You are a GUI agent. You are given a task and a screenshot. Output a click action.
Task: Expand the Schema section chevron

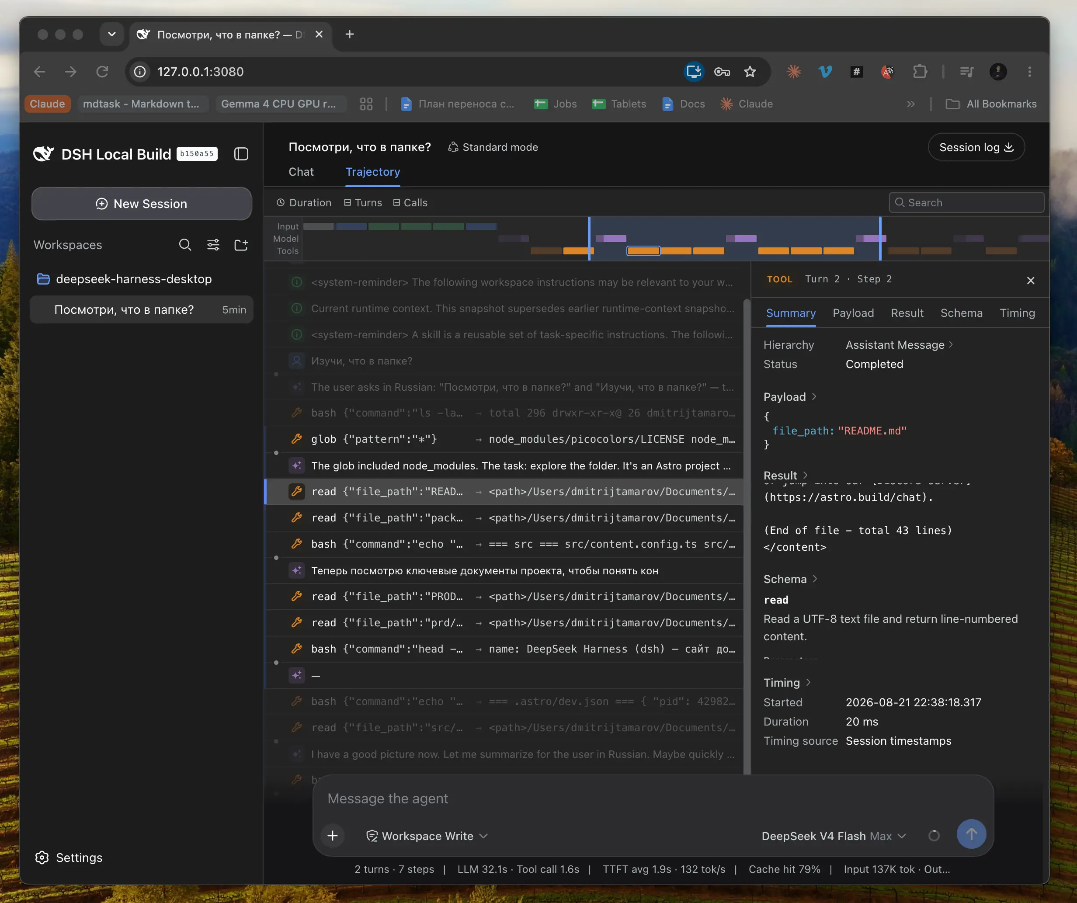815,578
